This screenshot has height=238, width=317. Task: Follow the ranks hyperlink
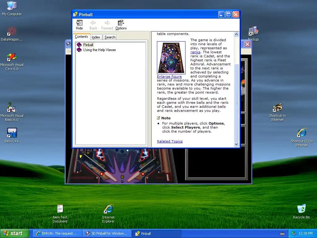pos(195,52)
